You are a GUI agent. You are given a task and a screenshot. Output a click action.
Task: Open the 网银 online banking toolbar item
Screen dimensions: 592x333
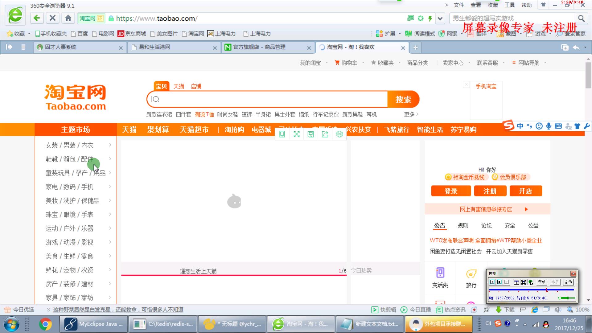click(448, 34)
